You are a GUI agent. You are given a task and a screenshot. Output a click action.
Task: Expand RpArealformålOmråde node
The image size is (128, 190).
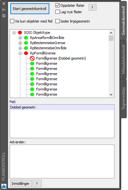tap(20, 38)
